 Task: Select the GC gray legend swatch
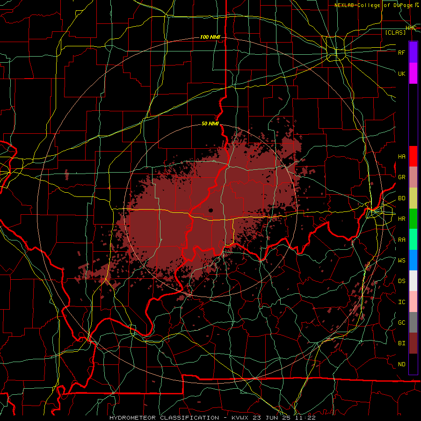[413, 322]
